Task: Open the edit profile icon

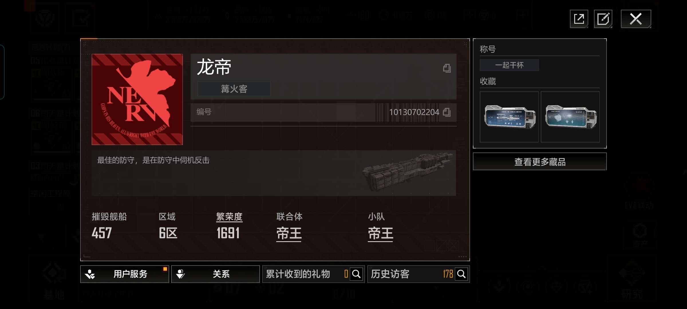Action: coord(603,19)
